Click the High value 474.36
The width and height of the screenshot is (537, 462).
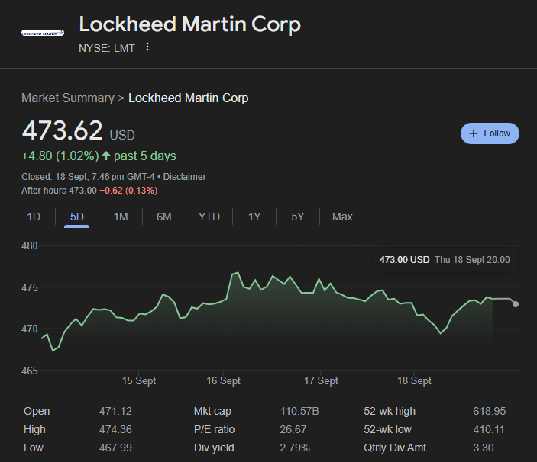tap(115, 429)
